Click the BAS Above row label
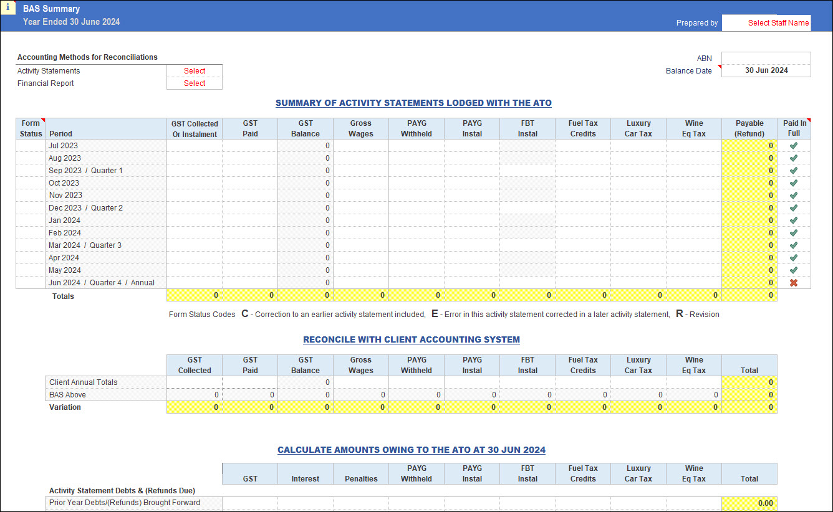Viewport: 833px width, 512px height. pos(67,395)
